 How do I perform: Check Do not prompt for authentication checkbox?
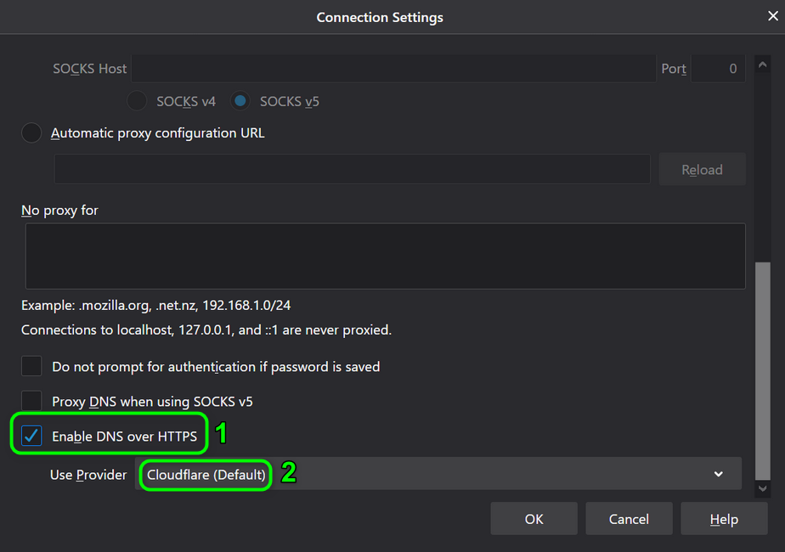point(31,366)
